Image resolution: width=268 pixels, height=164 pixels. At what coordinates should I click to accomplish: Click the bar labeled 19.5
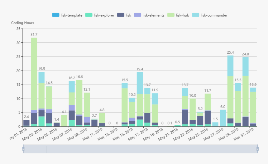coord(41,99)
